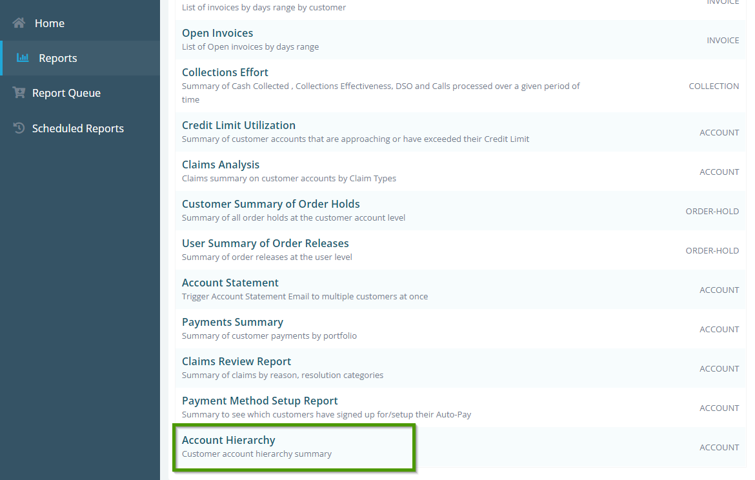755x480 pixels.
Task: Click 'Customer account hierarchy summary' text
Action: [257, 454]
